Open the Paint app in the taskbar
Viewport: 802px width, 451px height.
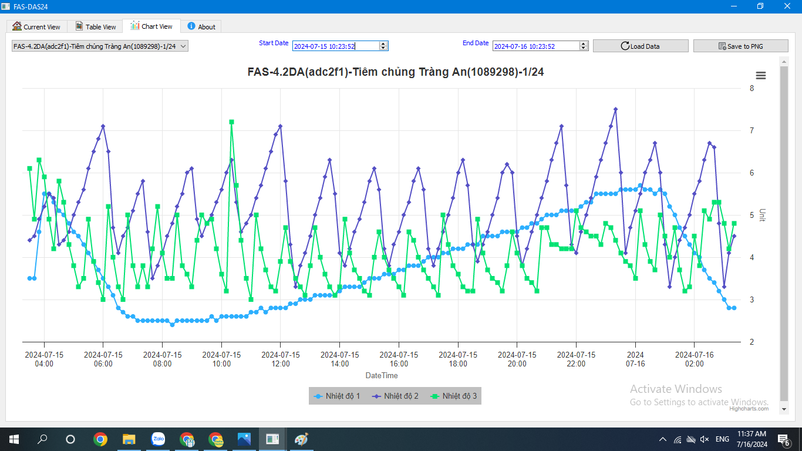tap(301, 439)
